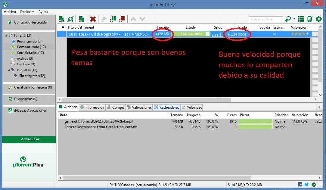
Task: Click torrent list scroll-up arrow
Action: click(x=320, y=27)
